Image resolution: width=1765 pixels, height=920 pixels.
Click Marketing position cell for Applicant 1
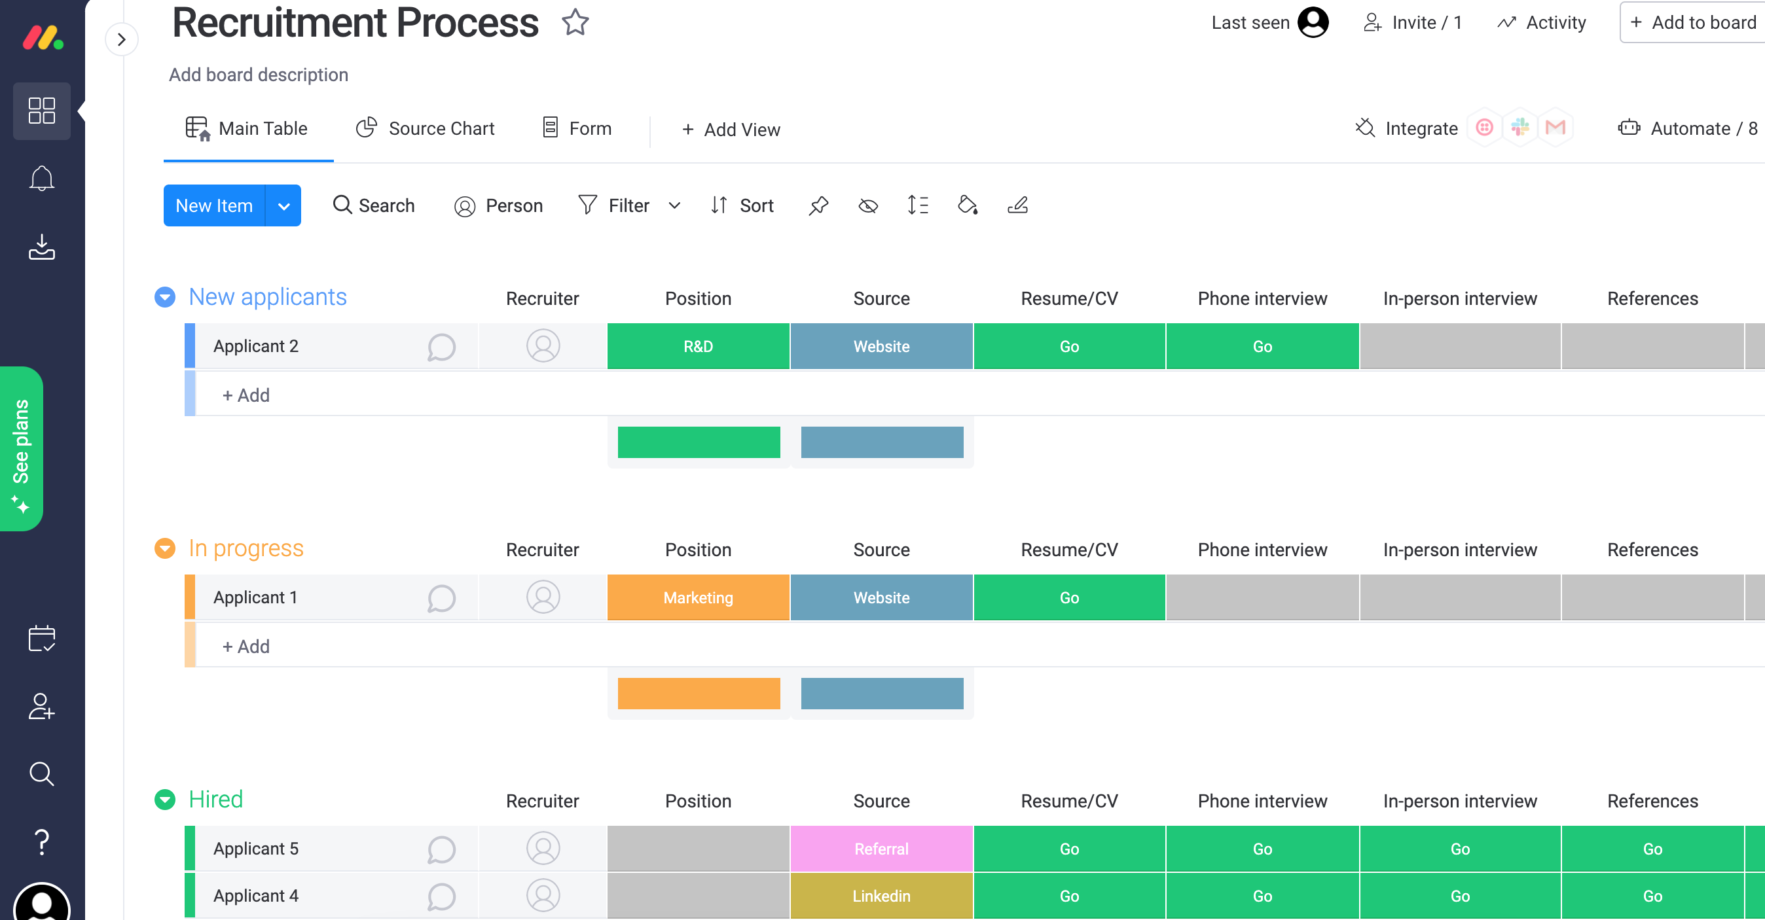pos(697,598)
